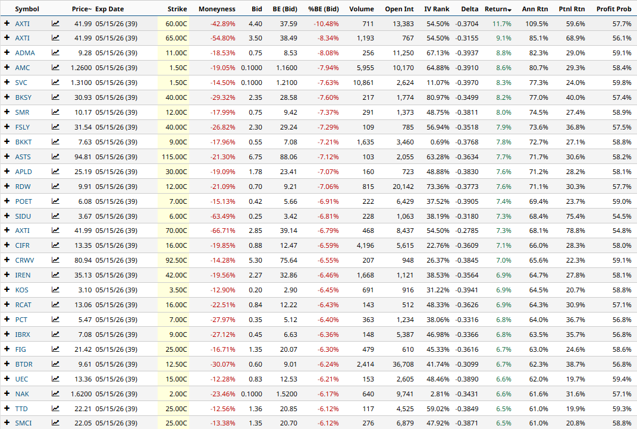Open the BTDR symbol link
637x429 pixels.
(x=24, y=364)
